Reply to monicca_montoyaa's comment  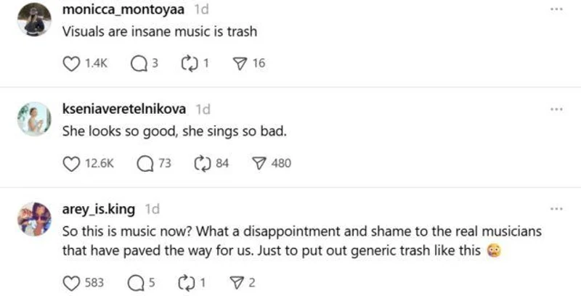[138, 64]
